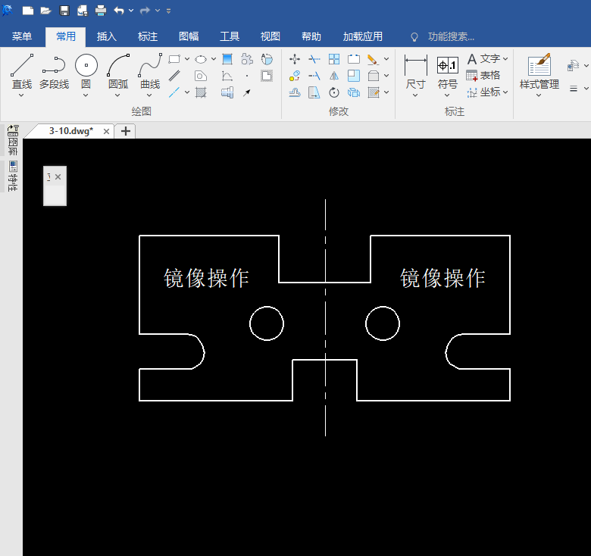Switch to the 帮助 ribbon tab

(x=311, y=36)
